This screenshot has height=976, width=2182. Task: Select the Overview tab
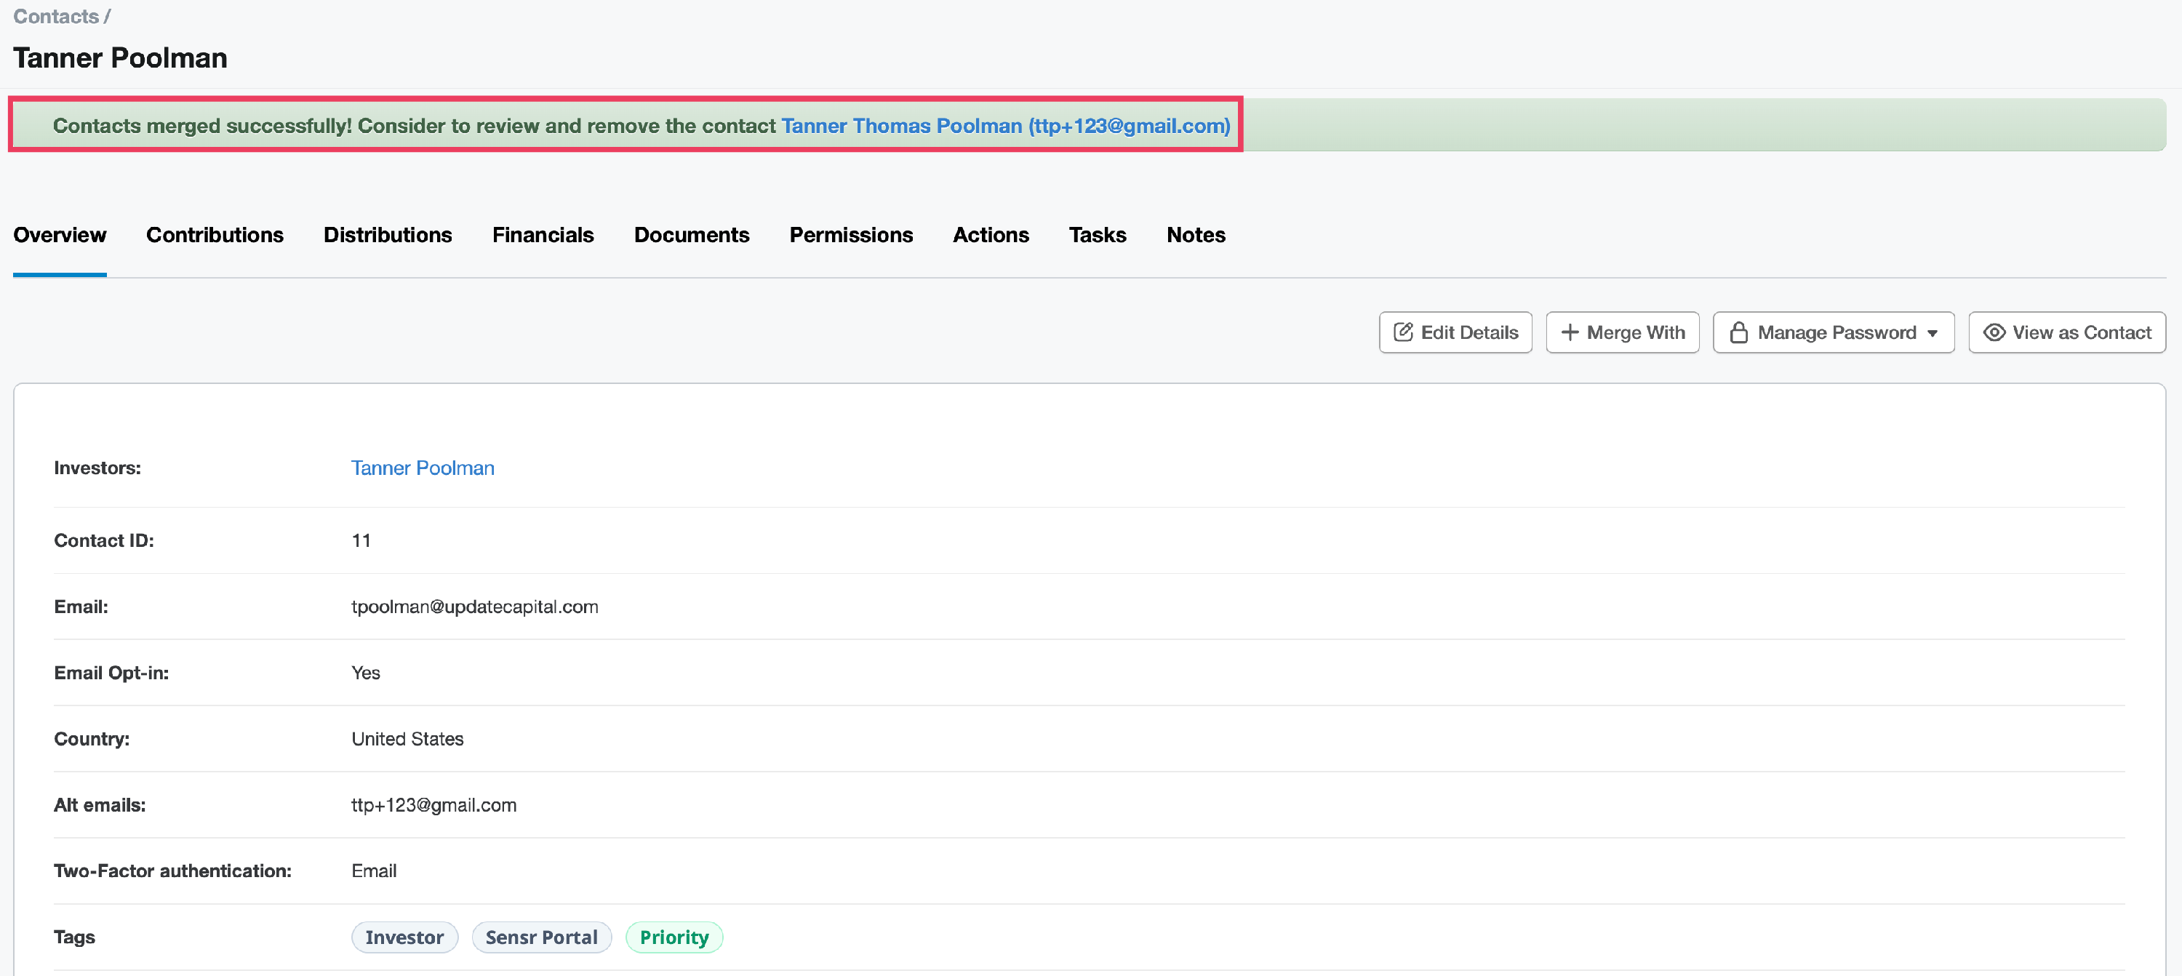coord(60,235)
